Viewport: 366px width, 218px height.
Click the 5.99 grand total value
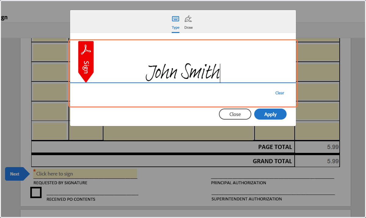coord(333,161)
